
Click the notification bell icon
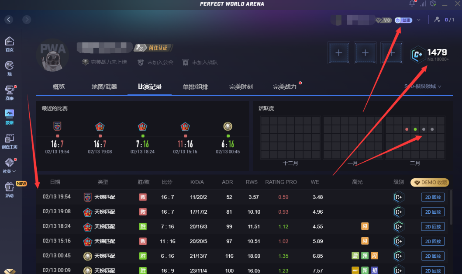coord(411,3)
